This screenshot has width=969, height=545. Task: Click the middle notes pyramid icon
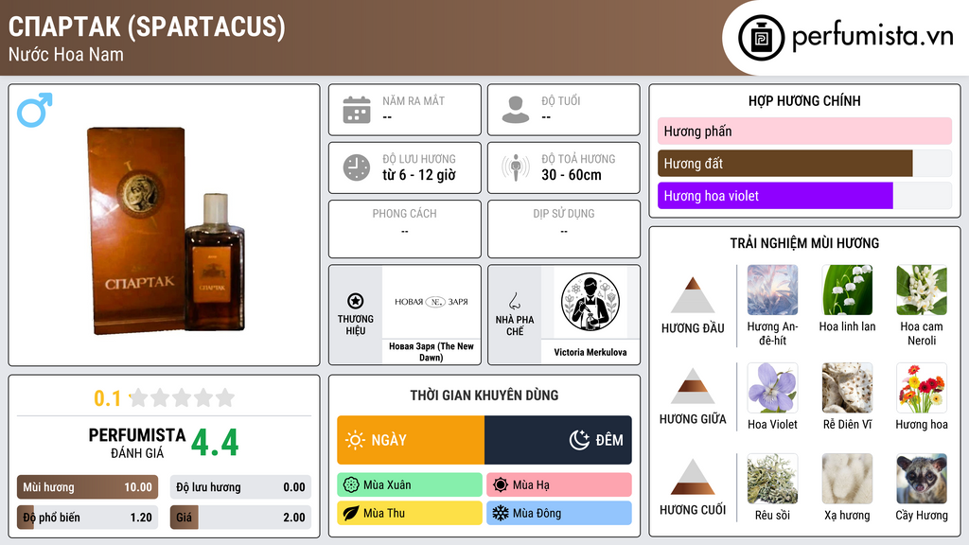pos(693,386)
